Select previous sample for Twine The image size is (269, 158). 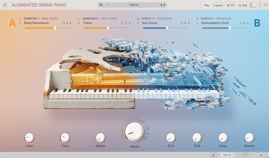(126, 23)
